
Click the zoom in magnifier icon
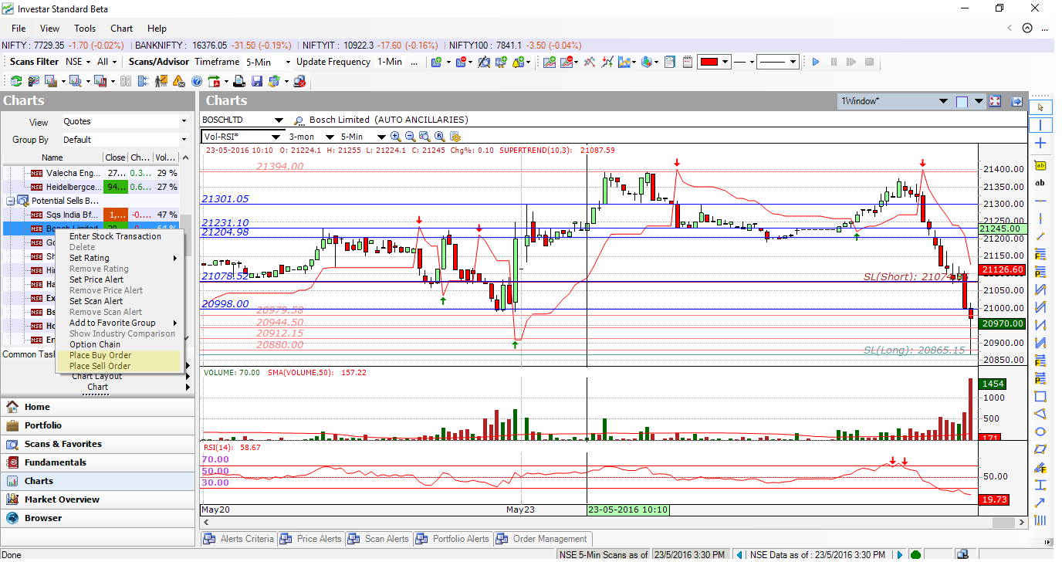[396, 137]
